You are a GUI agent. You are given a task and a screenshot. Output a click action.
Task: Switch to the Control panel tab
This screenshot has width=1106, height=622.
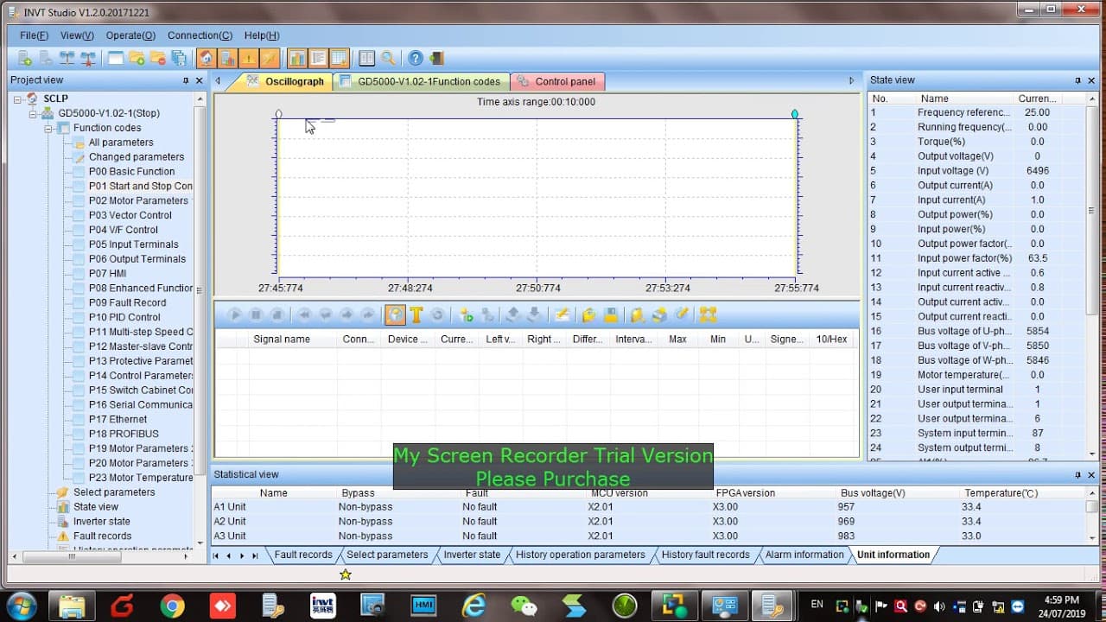click(x=557, y=81)
